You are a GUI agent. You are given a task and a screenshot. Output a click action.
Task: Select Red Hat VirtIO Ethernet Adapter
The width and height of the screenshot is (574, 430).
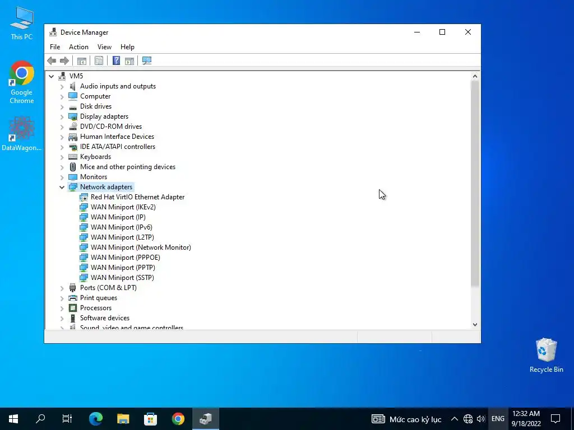pos(137,197)
